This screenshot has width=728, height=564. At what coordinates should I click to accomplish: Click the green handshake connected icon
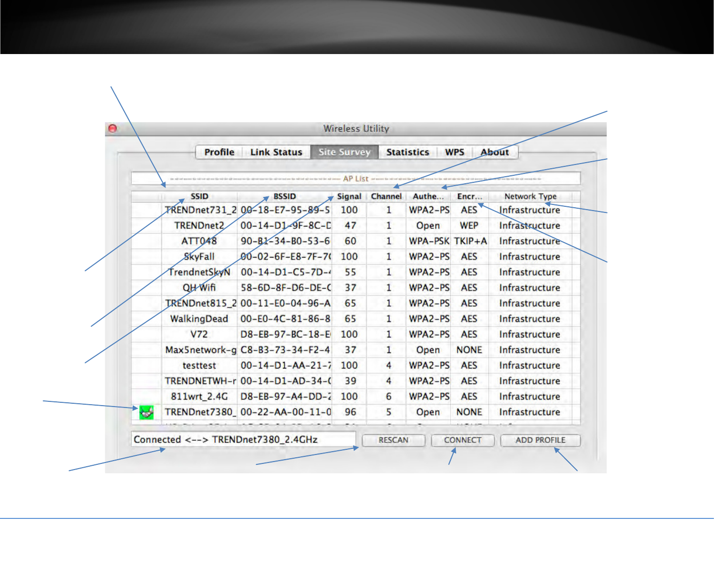(146, 413)
